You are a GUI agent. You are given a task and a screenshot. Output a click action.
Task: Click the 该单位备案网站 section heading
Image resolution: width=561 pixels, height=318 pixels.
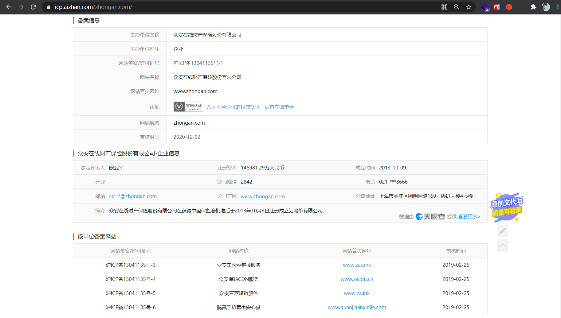pyautogui.click(x=97, y=236)
